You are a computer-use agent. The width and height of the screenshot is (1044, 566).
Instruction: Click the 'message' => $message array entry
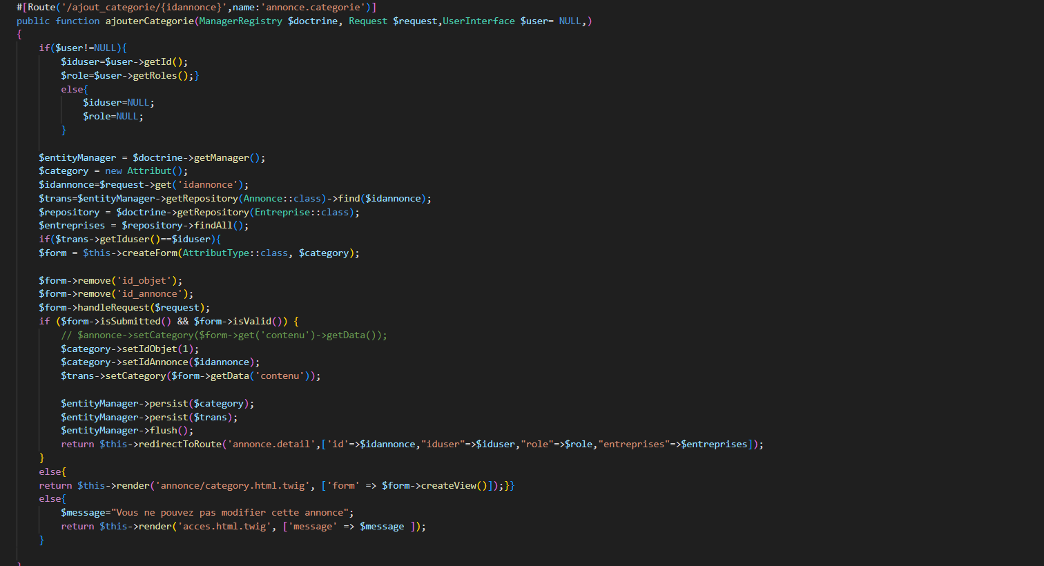pos(347,526)
